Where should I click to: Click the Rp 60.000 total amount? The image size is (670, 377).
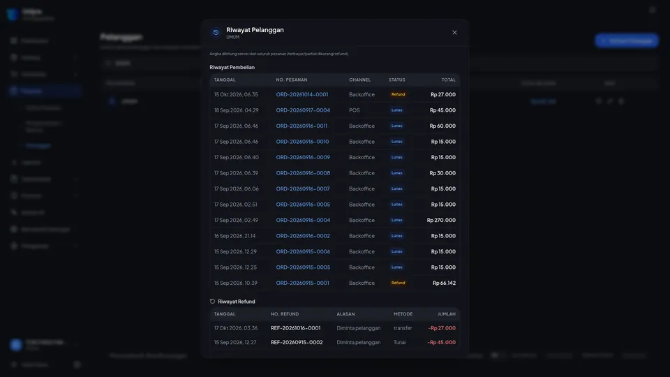(442, 126)
